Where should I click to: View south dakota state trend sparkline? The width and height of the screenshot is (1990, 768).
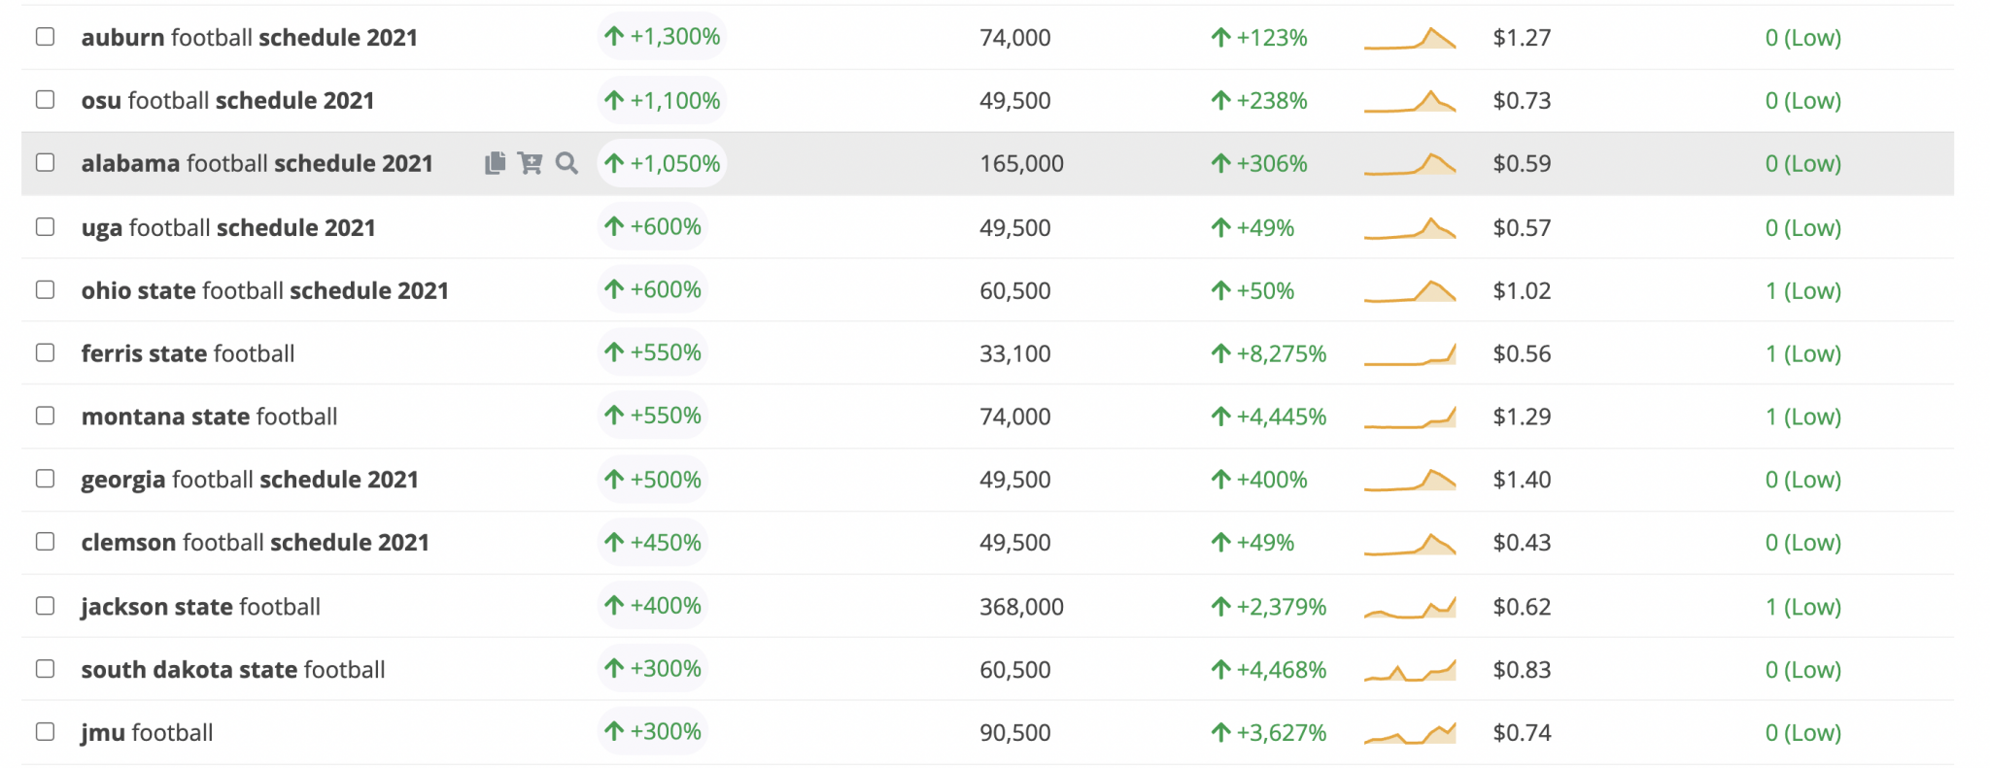[x=1410, y=670]
